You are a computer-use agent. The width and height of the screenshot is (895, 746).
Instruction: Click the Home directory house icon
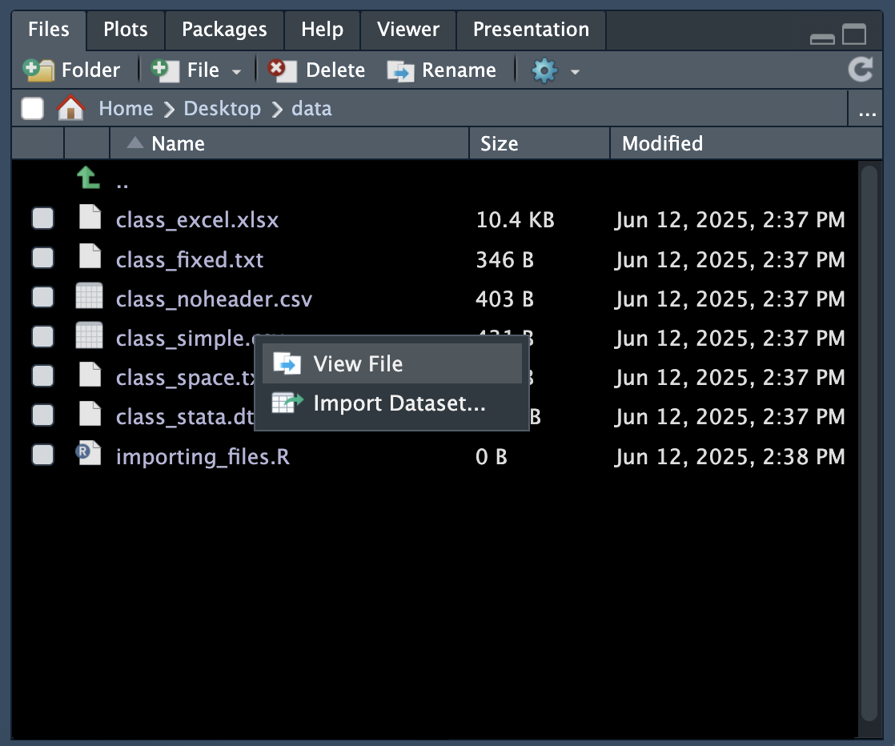(71, 109)
